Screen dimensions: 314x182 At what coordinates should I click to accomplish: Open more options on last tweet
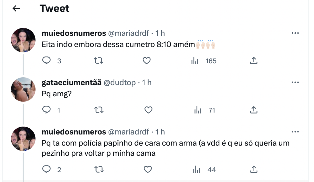click(295, 132)
